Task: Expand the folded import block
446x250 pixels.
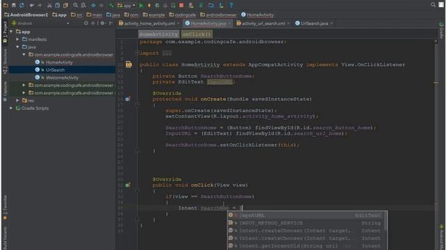Action: click(x=137, y=53)
